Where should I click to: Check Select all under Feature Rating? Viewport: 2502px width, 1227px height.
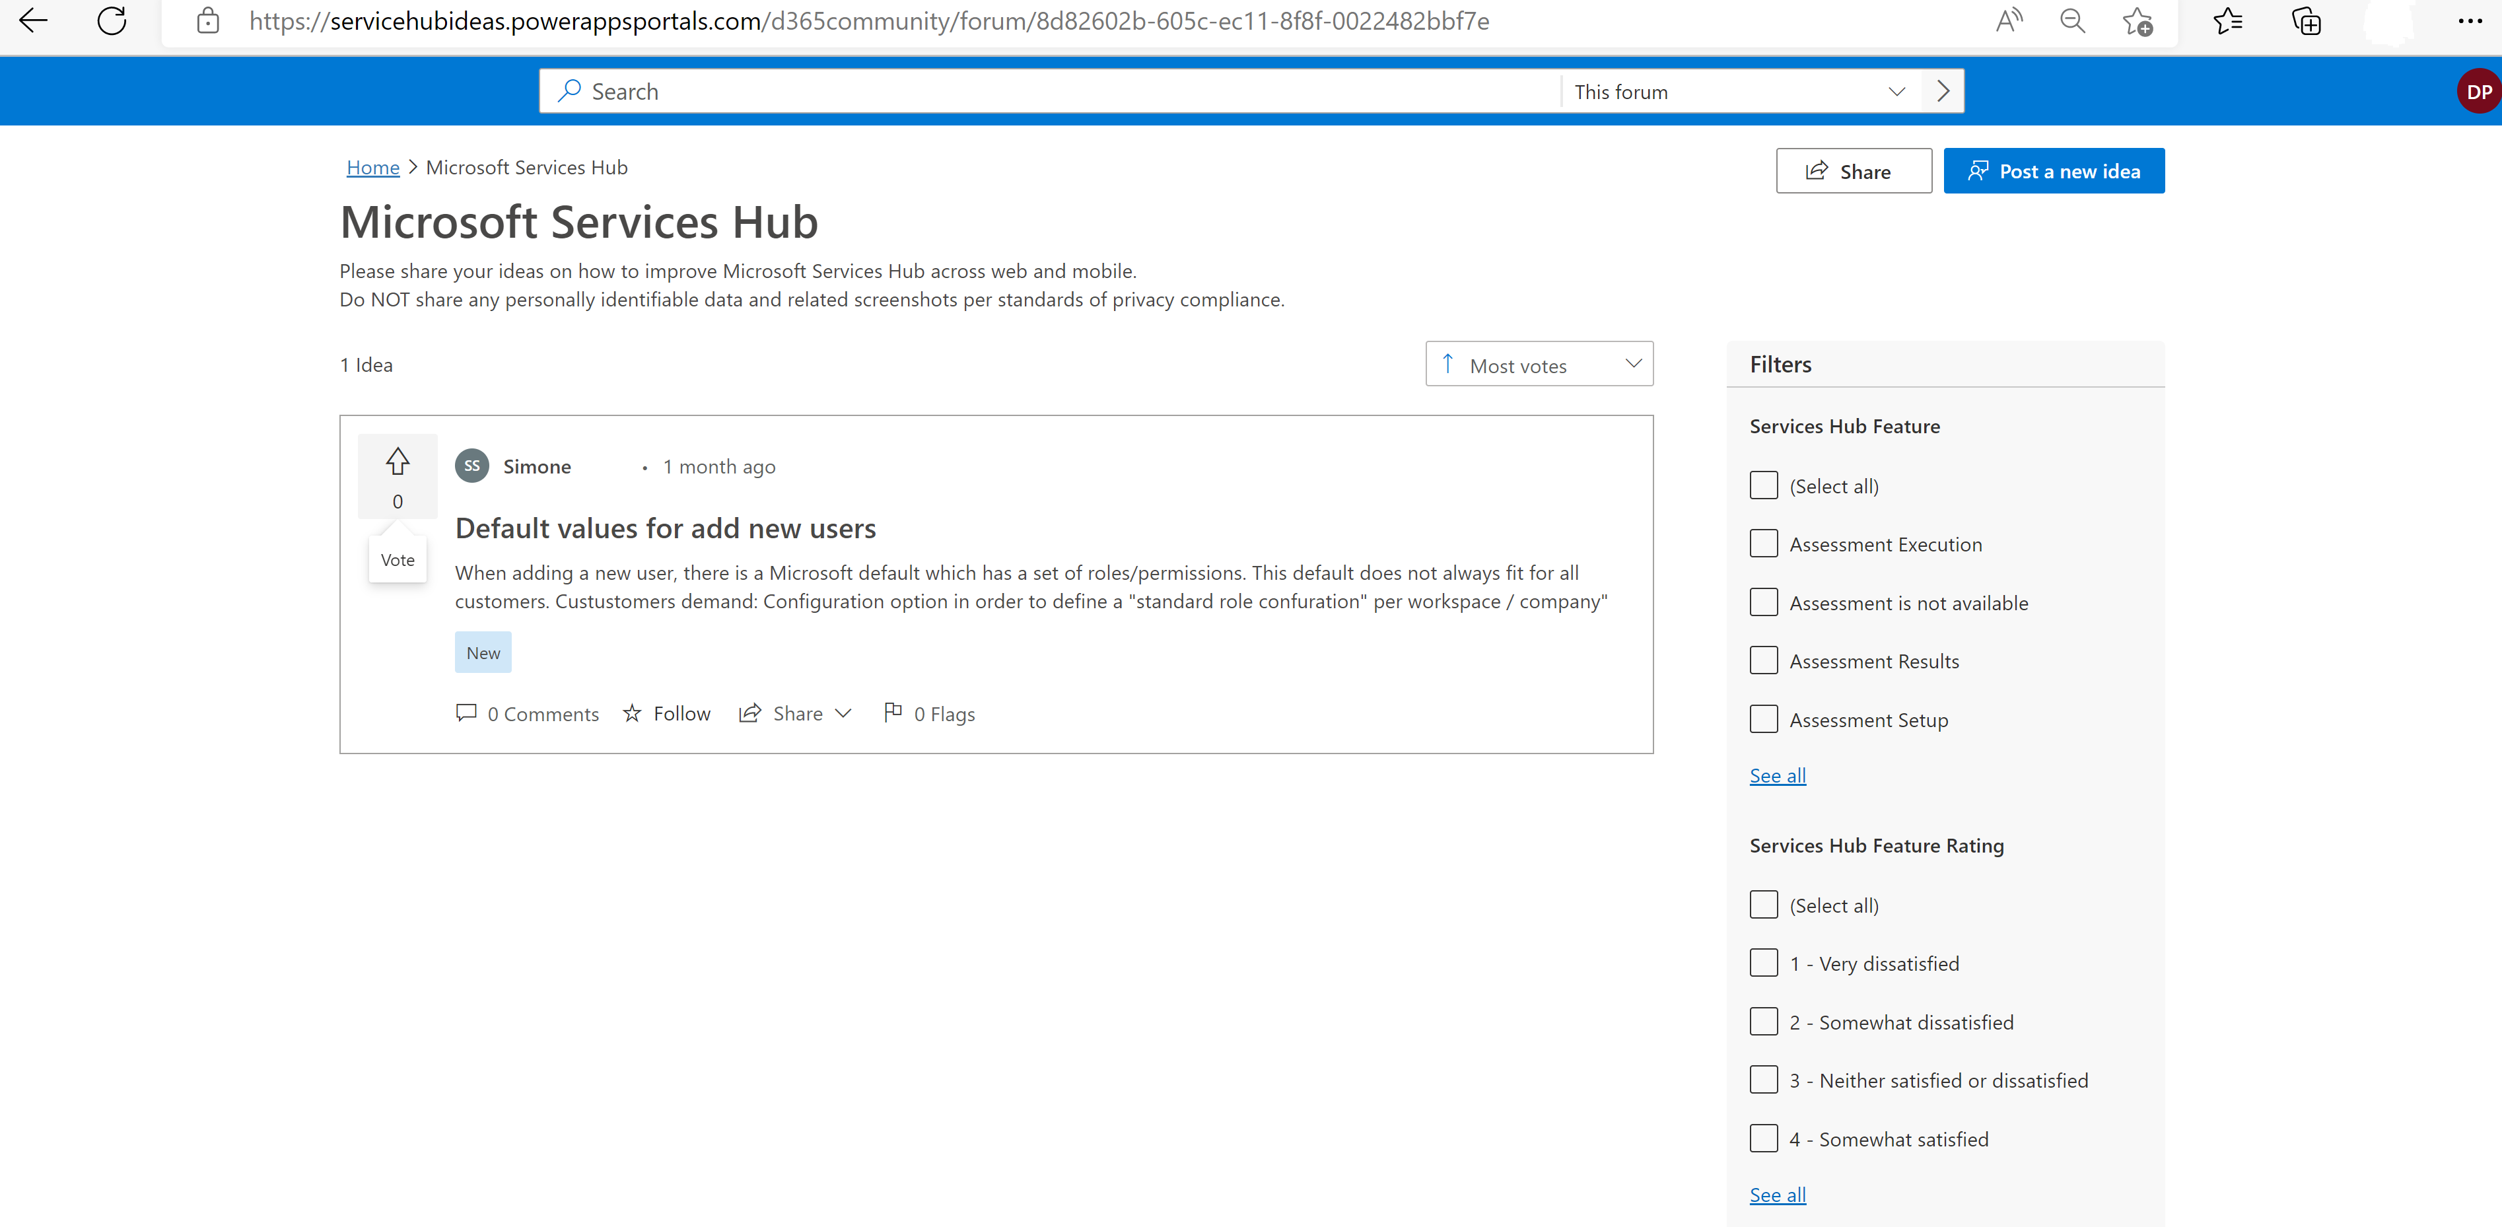[x=1764, y=905]
